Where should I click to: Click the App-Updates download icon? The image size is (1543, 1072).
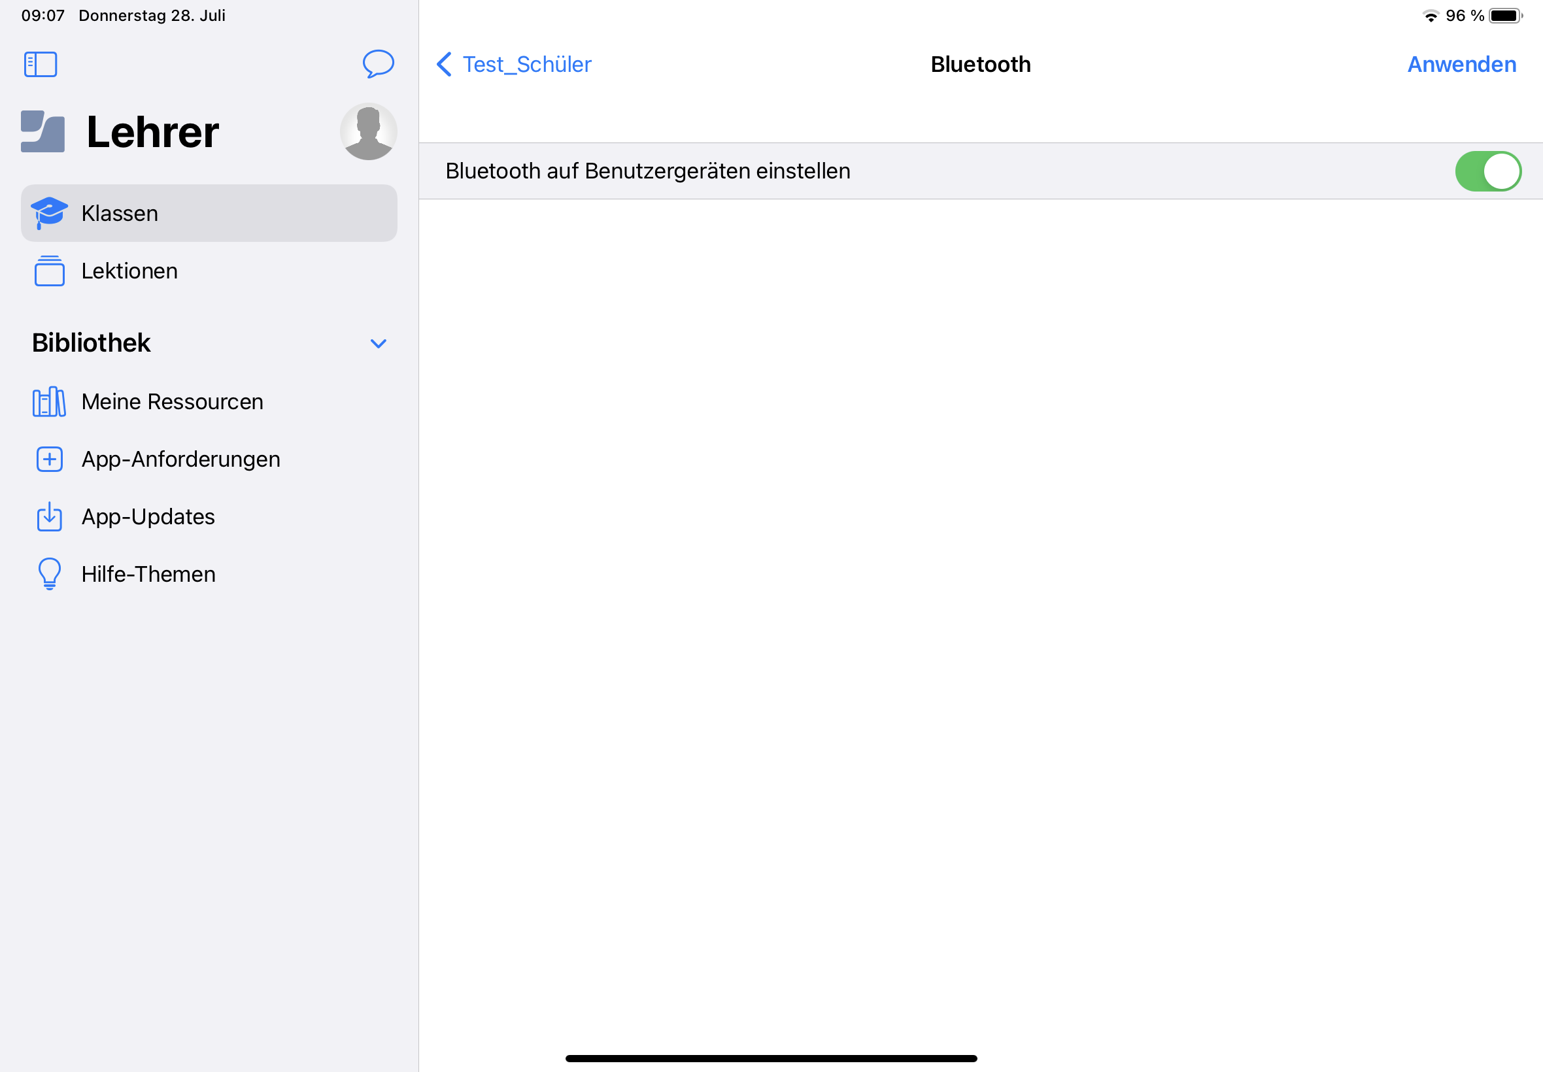point(49,516)
